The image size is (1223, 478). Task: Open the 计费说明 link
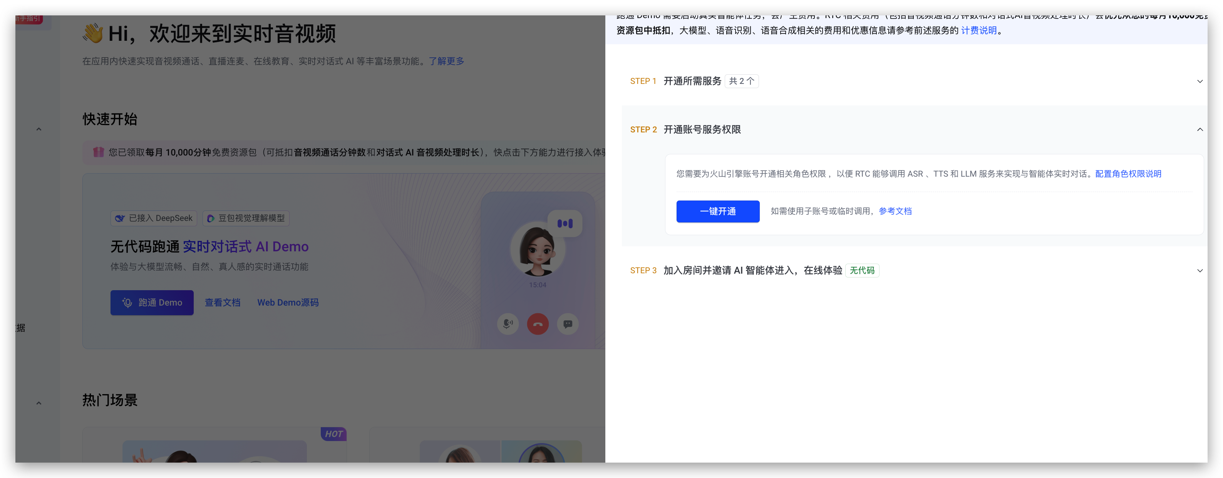click(978, 30)
